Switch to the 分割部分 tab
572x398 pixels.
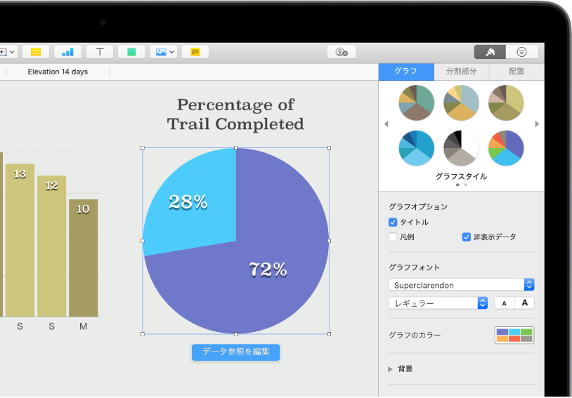[x=461, y=72]
